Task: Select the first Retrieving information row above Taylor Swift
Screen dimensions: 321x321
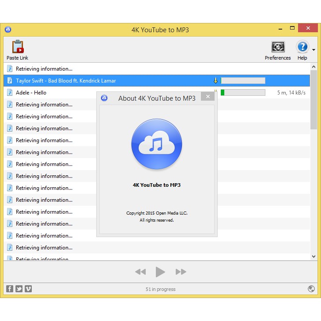Action: [x=157, y=69]
